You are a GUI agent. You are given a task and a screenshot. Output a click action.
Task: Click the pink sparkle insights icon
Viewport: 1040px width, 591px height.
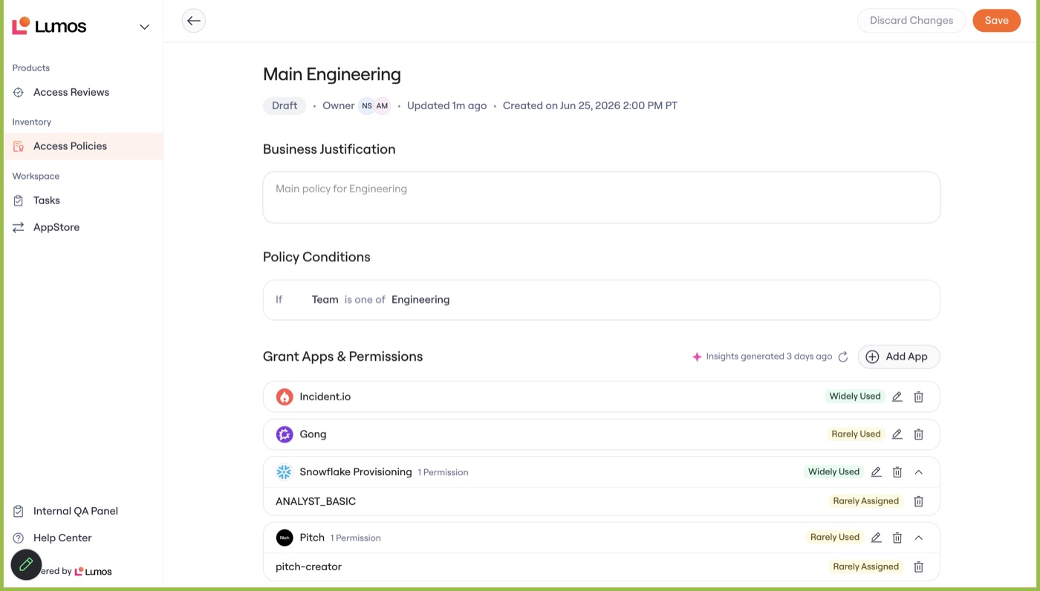(x=697, y=357)
